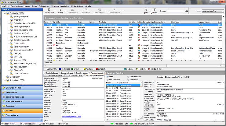This screenshot has width=226, height=126.
Task: Click the Busquedas panel icon
Action: click(4, 106)
